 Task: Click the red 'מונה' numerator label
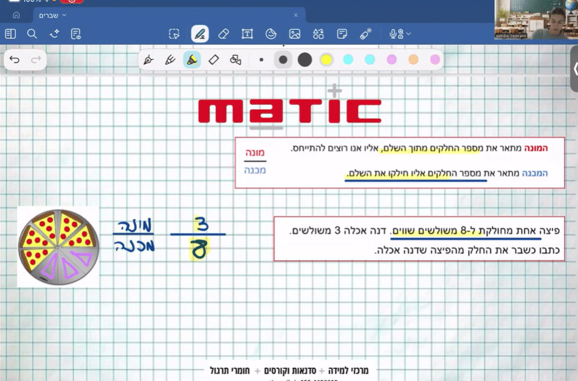[x=255, y=152]
